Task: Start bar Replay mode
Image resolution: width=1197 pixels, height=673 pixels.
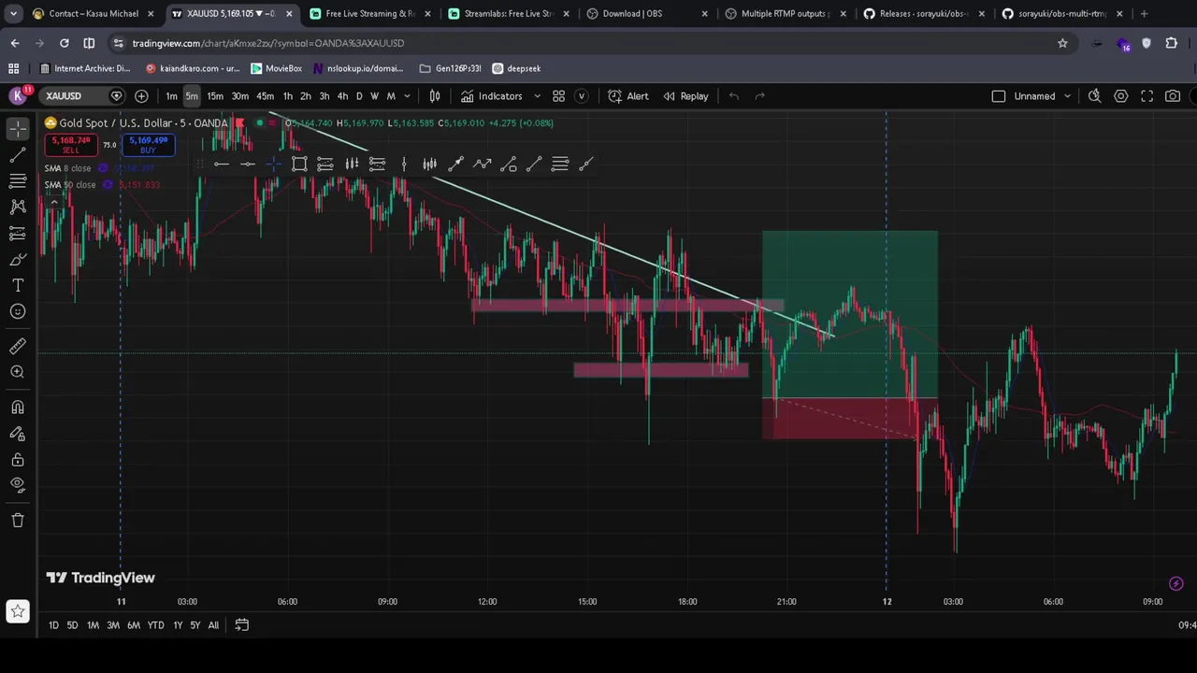Action: click(685, 96)
